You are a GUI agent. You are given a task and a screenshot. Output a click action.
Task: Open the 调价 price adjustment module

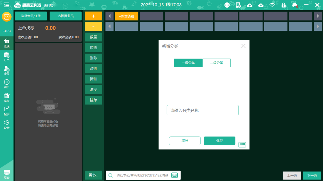tap(6, 83)
